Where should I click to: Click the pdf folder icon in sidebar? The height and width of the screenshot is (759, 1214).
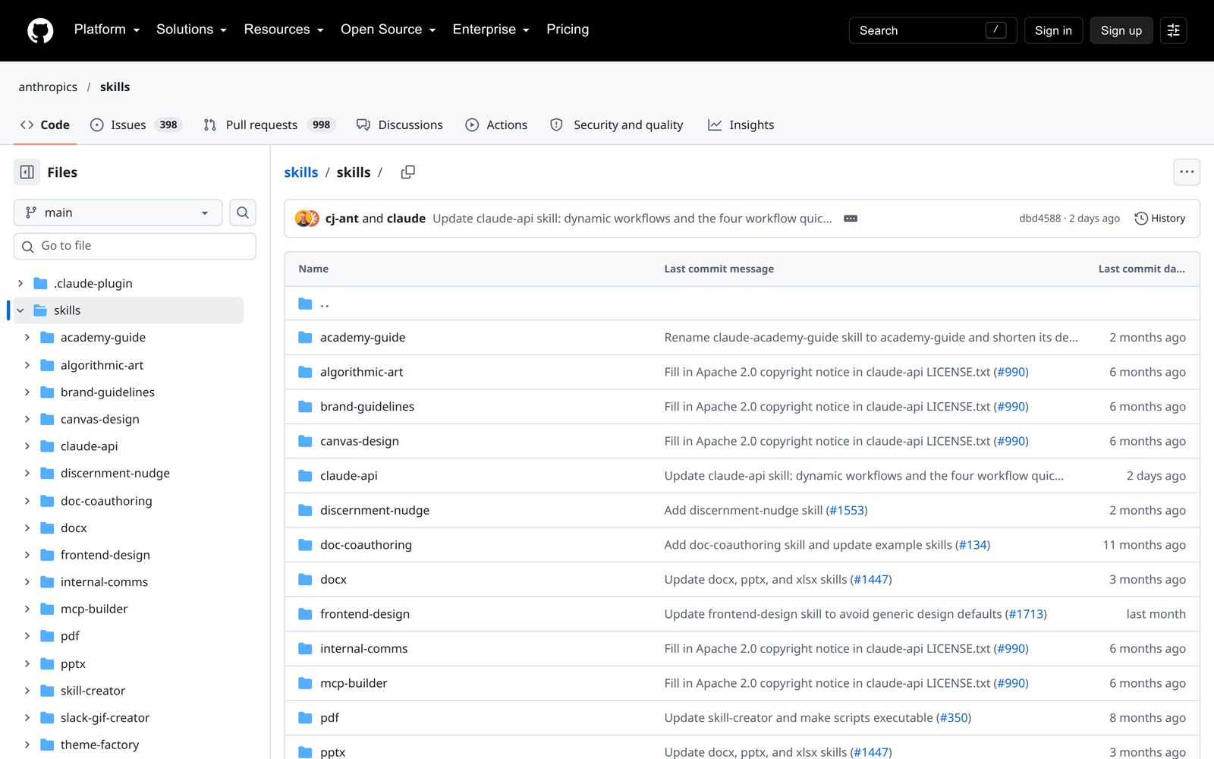pos(47,636)
